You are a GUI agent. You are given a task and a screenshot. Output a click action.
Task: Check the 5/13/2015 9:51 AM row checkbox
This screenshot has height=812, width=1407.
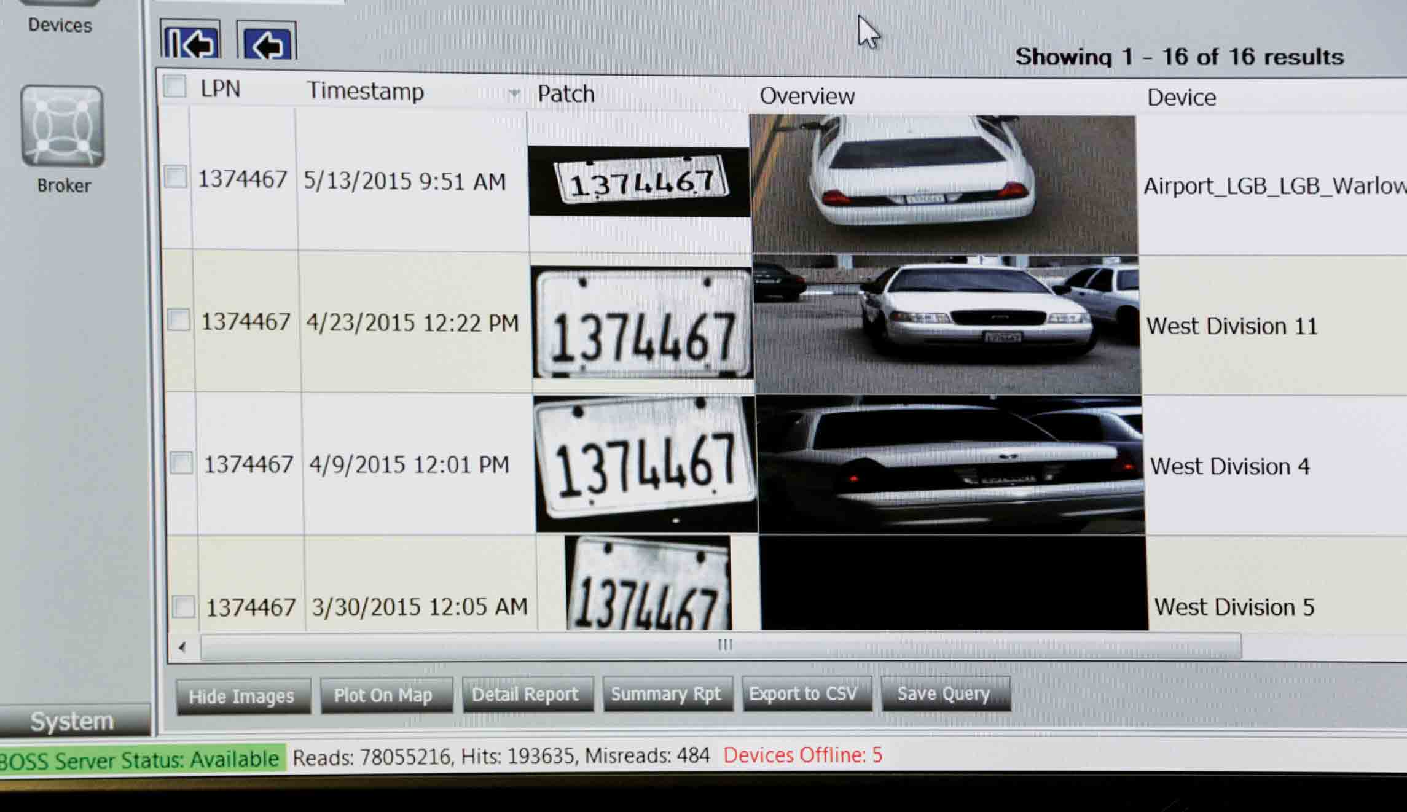pos(176,177)
